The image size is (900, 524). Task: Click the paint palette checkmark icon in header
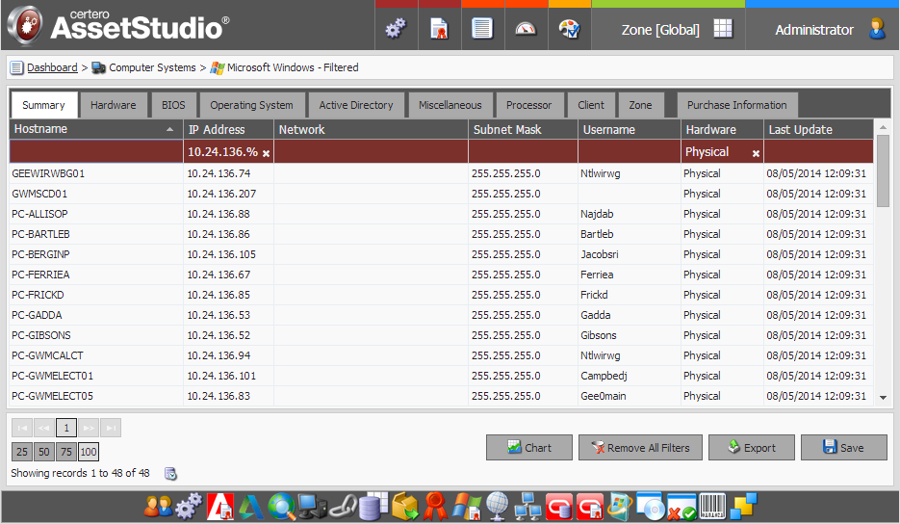(570, 29)
